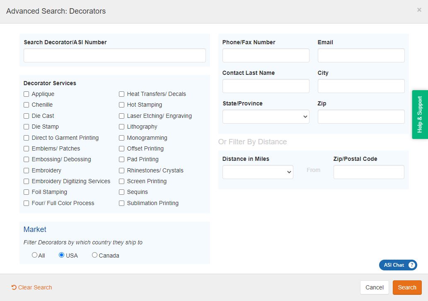Select the Canada market radio button

coord(94,255)
